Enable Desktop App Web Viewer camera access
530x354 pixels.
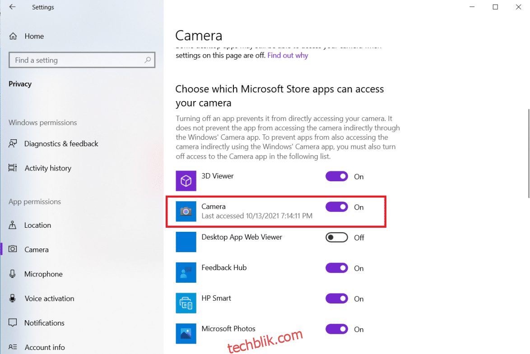point(337,238)
